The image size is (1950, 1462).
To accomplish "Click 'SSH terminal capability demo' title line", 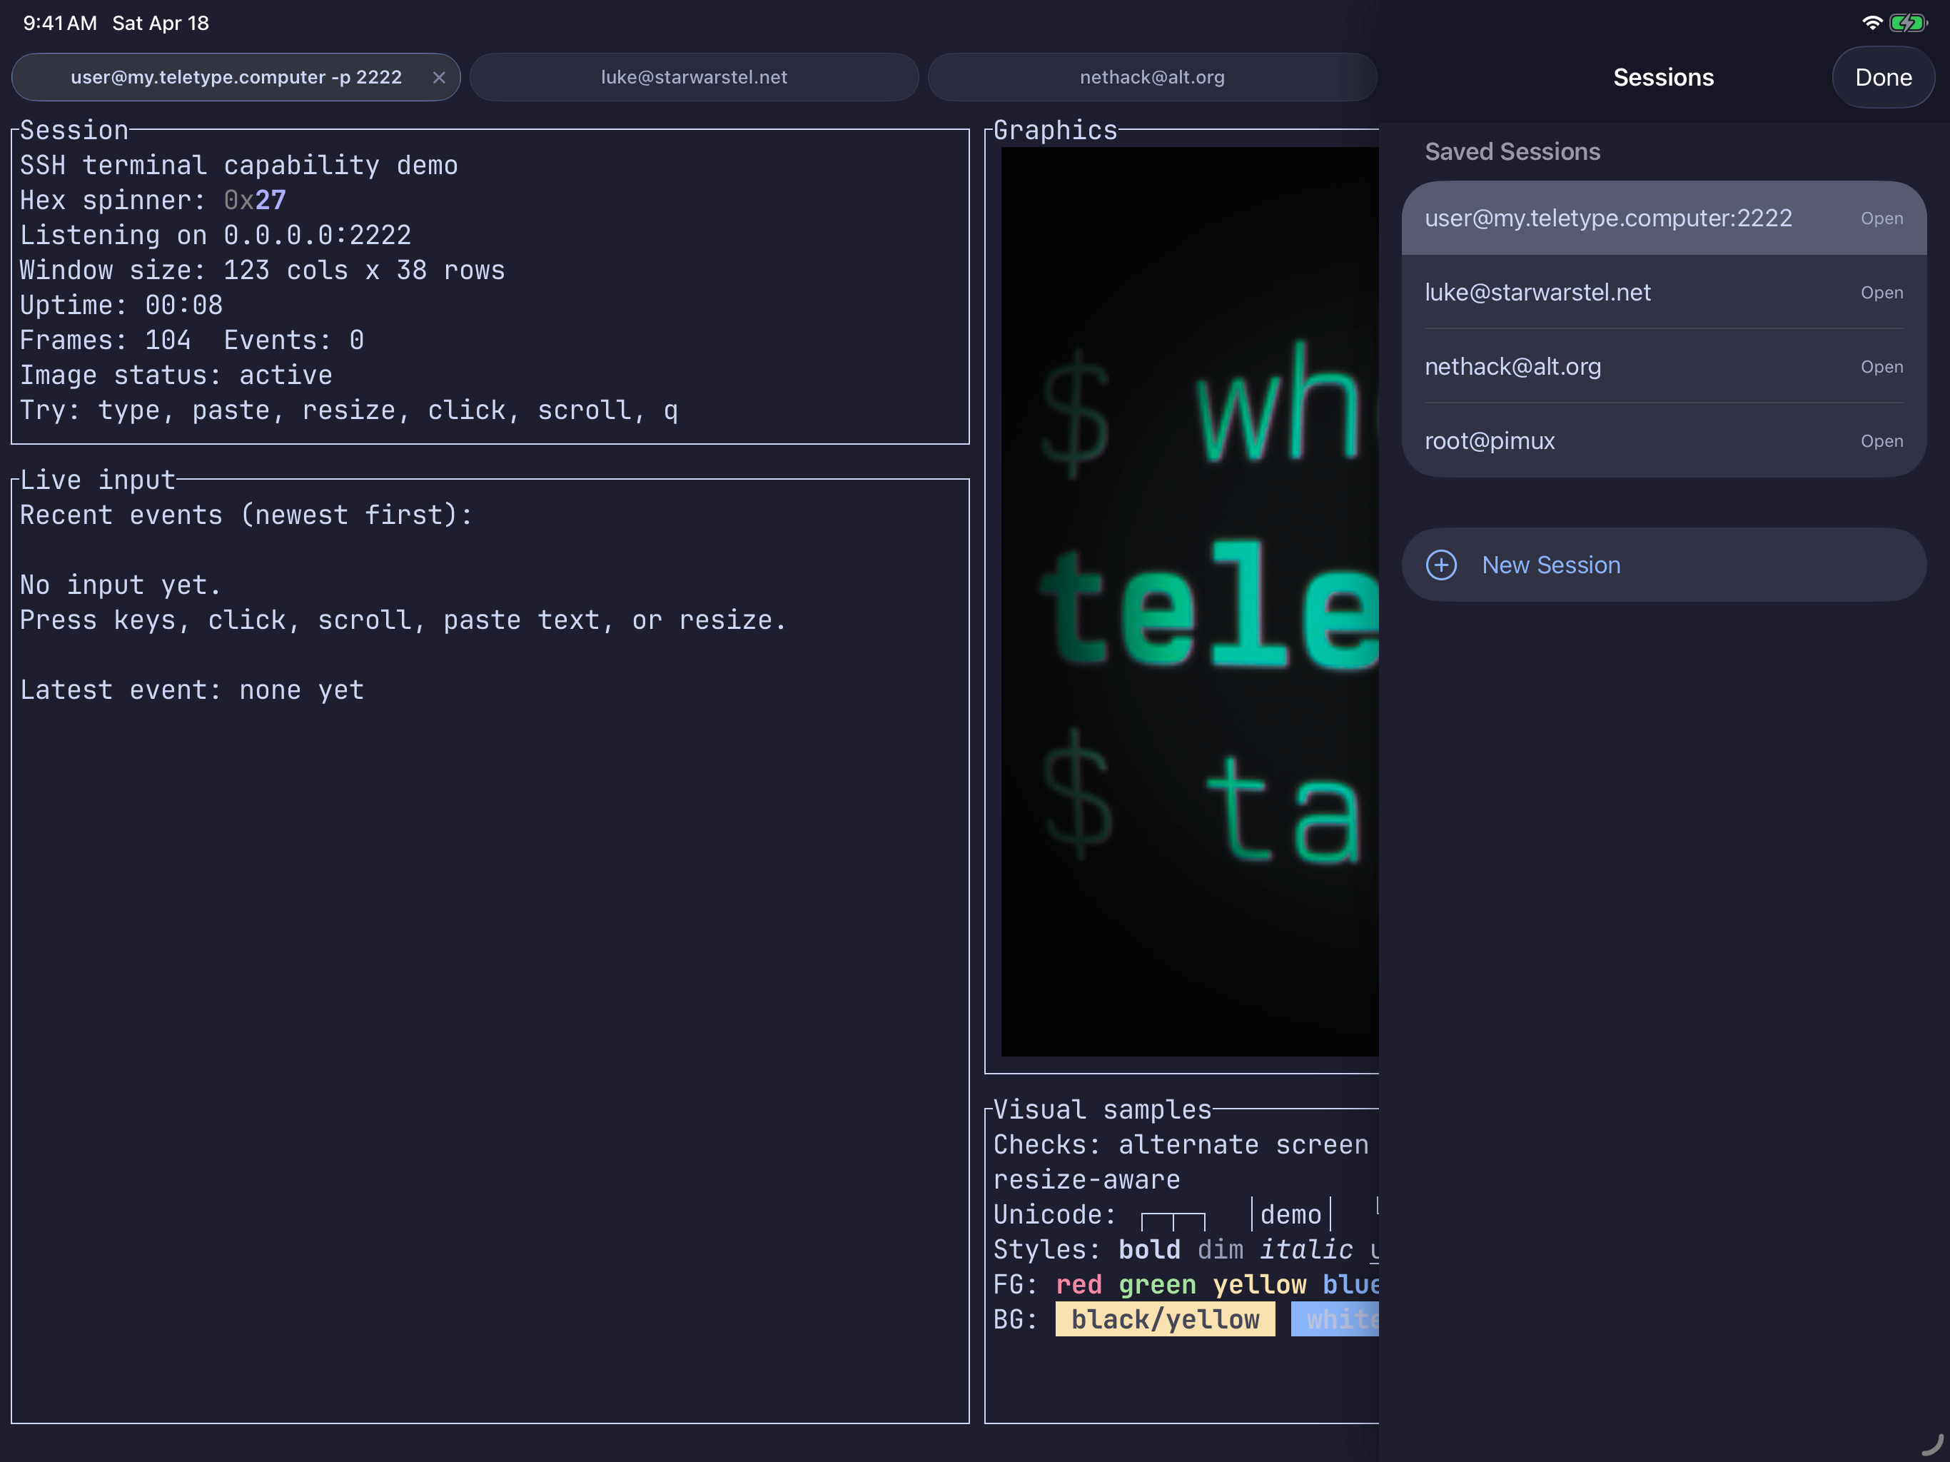I will (238, 166).
